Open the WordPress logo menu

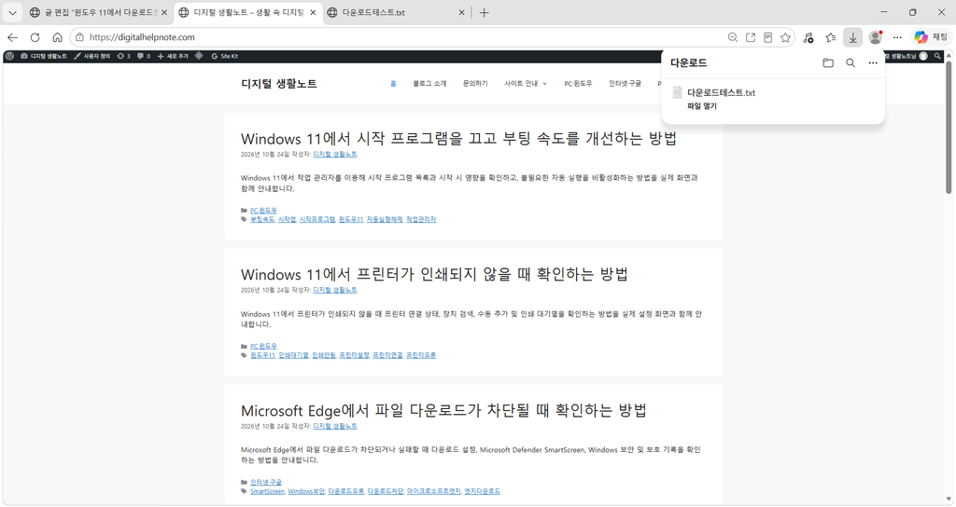point(9,56)
